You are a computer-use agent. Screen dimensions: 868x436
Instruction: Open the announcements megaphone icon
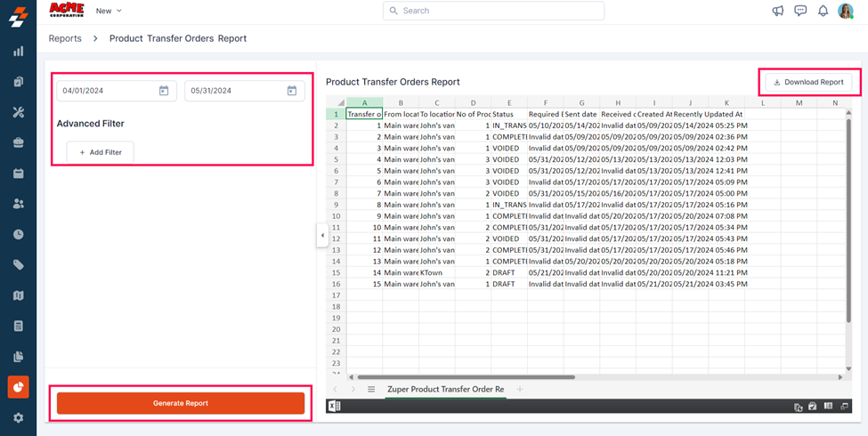coord(777,11)
